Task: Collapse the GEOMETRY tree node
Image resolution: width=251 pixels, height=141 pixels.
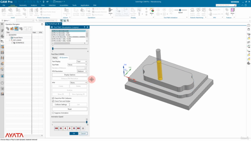Action: 7,35
